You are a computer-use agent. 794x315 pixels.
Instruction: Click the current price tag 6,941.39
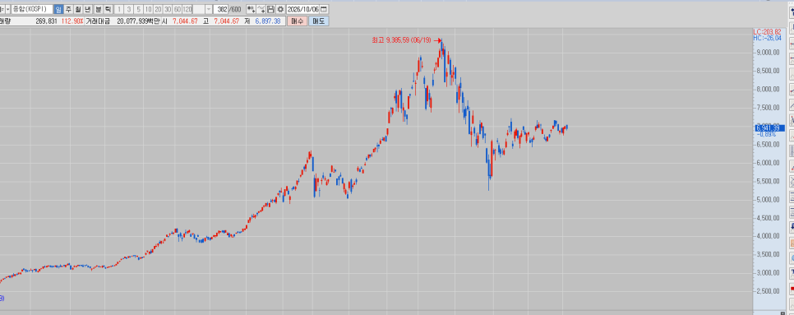pos(769,128)
